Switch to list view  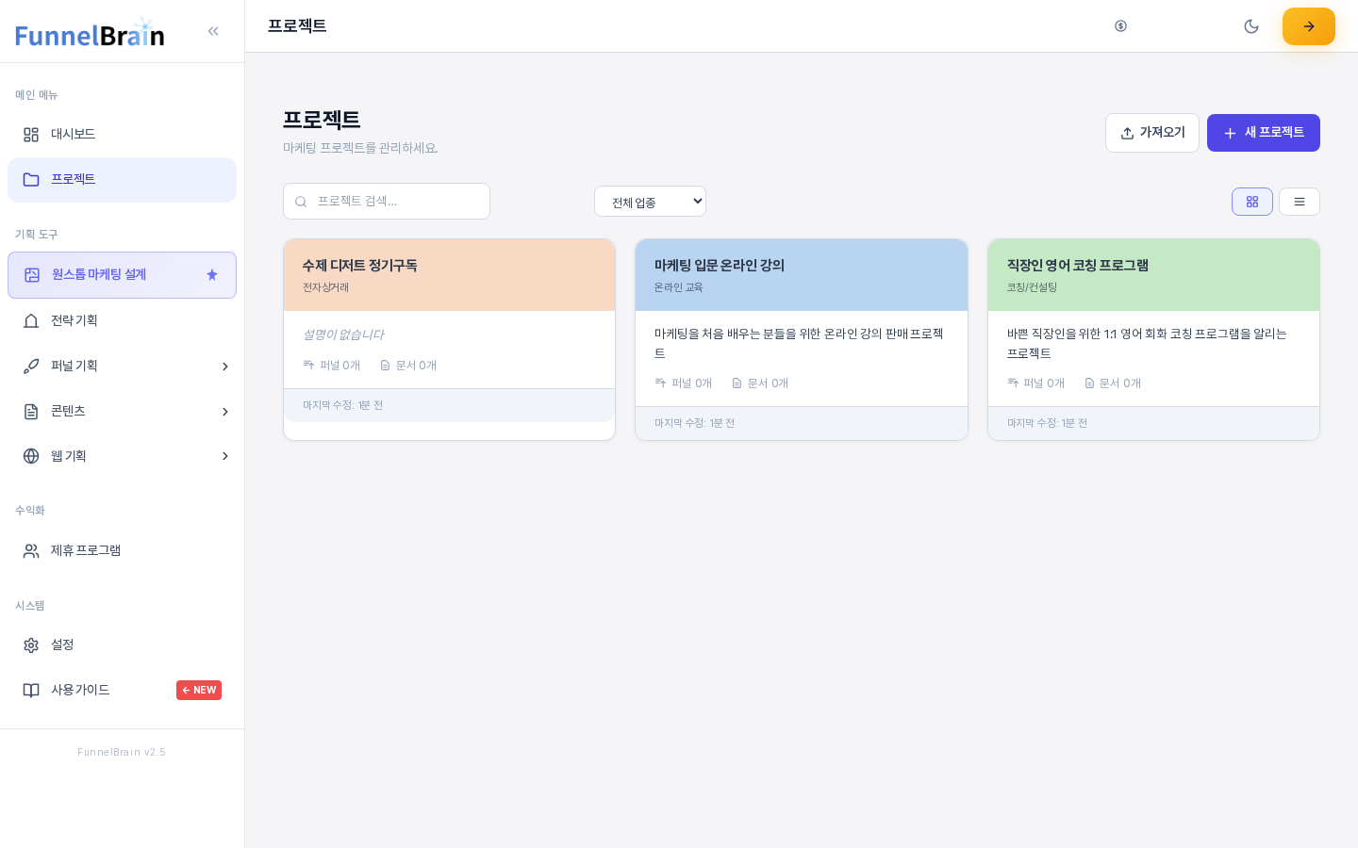(1300, 202)
